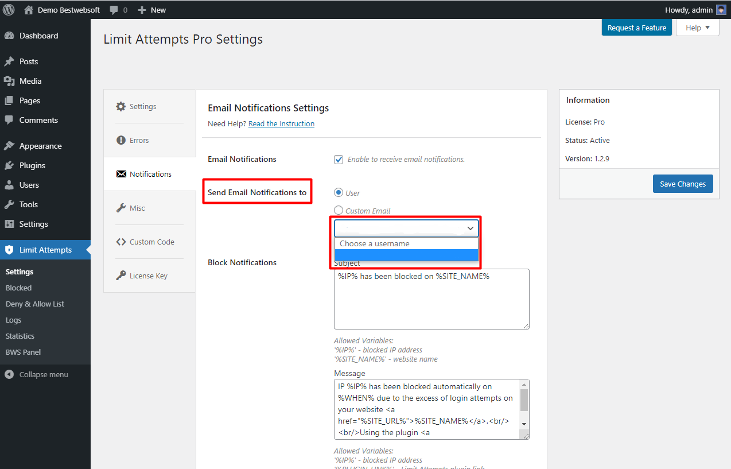Click the 'Version: 1.2.9' text

coord(587,158)
